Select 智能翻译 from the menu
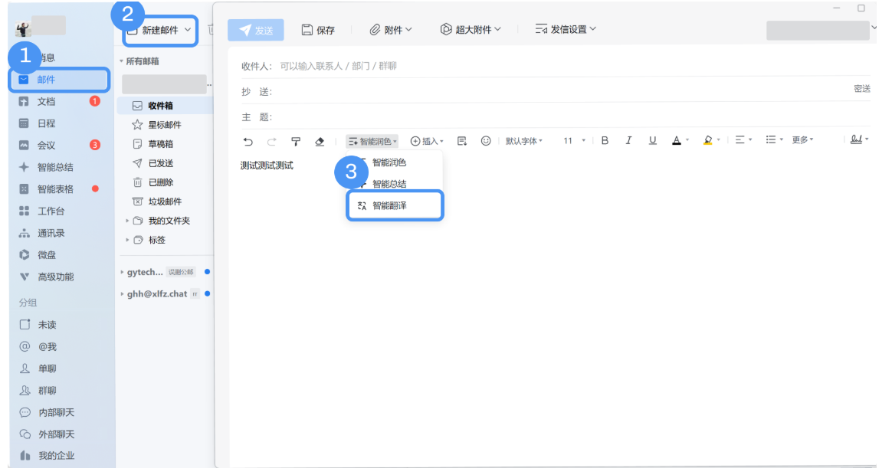Screen dimensions: 892x475 pos(395,205)
